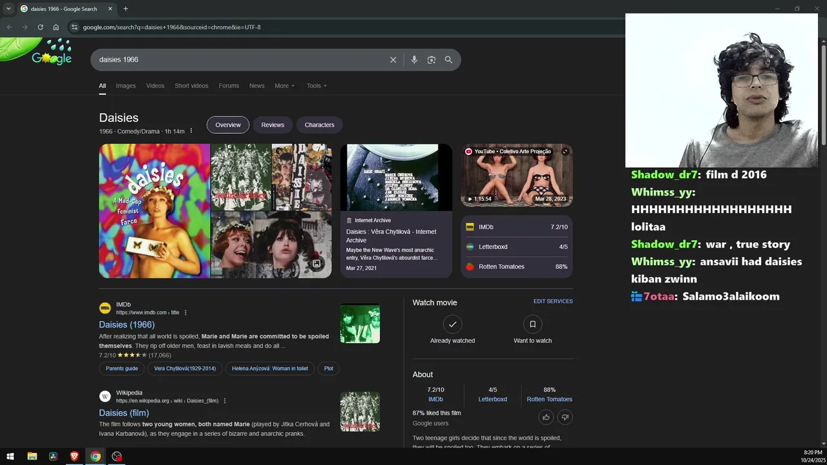Click the IMDb favicon in search result

pyautogui.click(x=105, y=308)
